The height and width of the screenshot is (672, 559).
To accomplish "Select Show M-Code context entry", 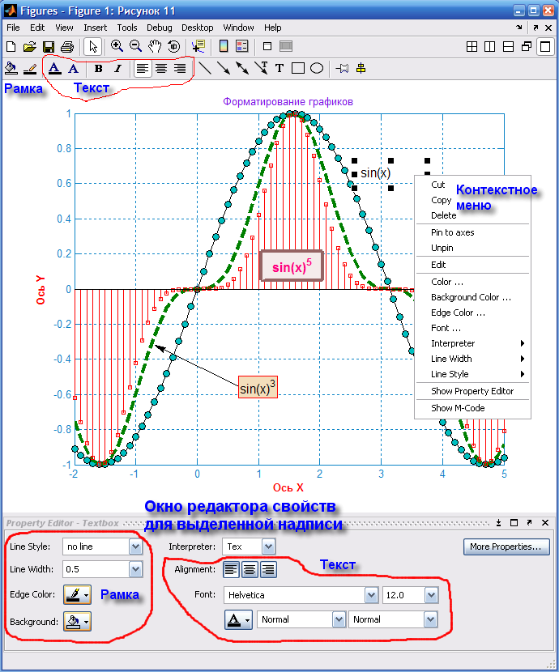I will (x=473, y=408).
